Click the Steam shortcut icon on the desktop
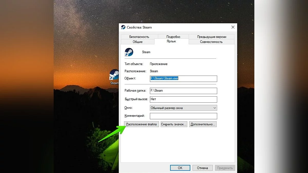Screen dimensions: 308x173 (114, 75)
